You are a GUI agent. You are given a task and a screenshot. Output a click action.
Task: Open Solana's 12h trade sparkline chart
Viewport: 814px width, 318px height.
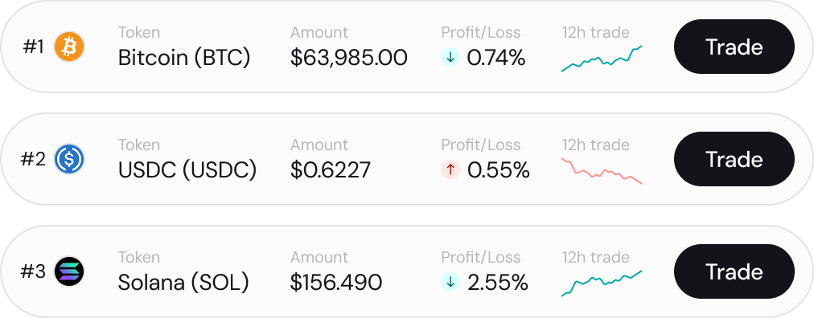pyautogui.click(x=602, y=283)
